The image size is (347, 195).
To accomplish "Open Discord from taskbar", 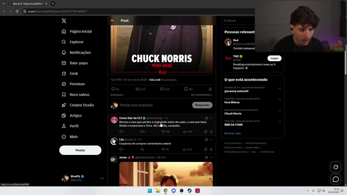I will coord(173,191).
